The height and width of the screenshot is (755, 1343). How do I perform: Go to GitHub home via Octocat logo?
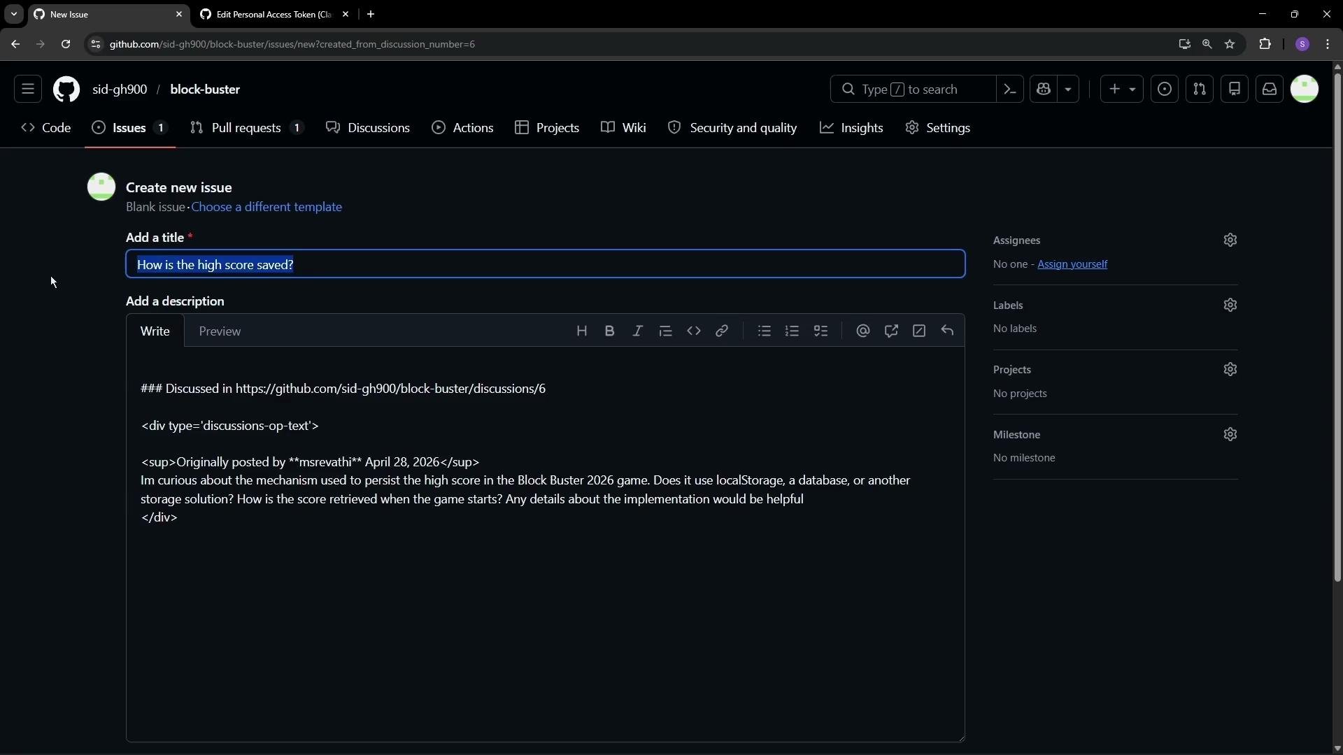pos(66,89)
